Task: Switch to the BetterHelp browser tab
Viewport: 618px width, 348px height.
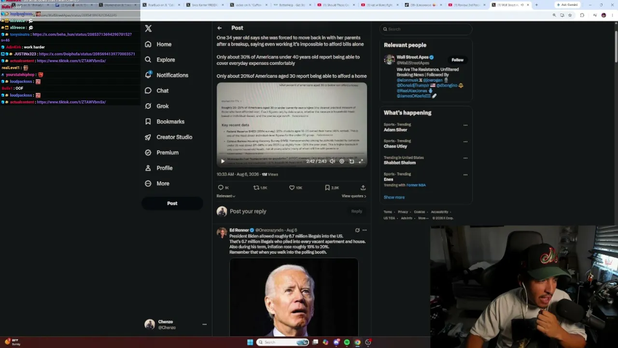Action: click(292, 5)
